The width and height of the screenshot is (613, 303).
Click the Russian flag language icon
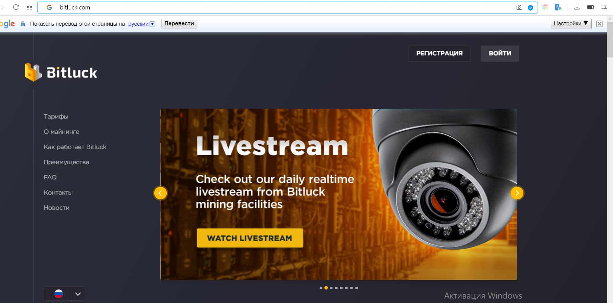click(59, 294)
